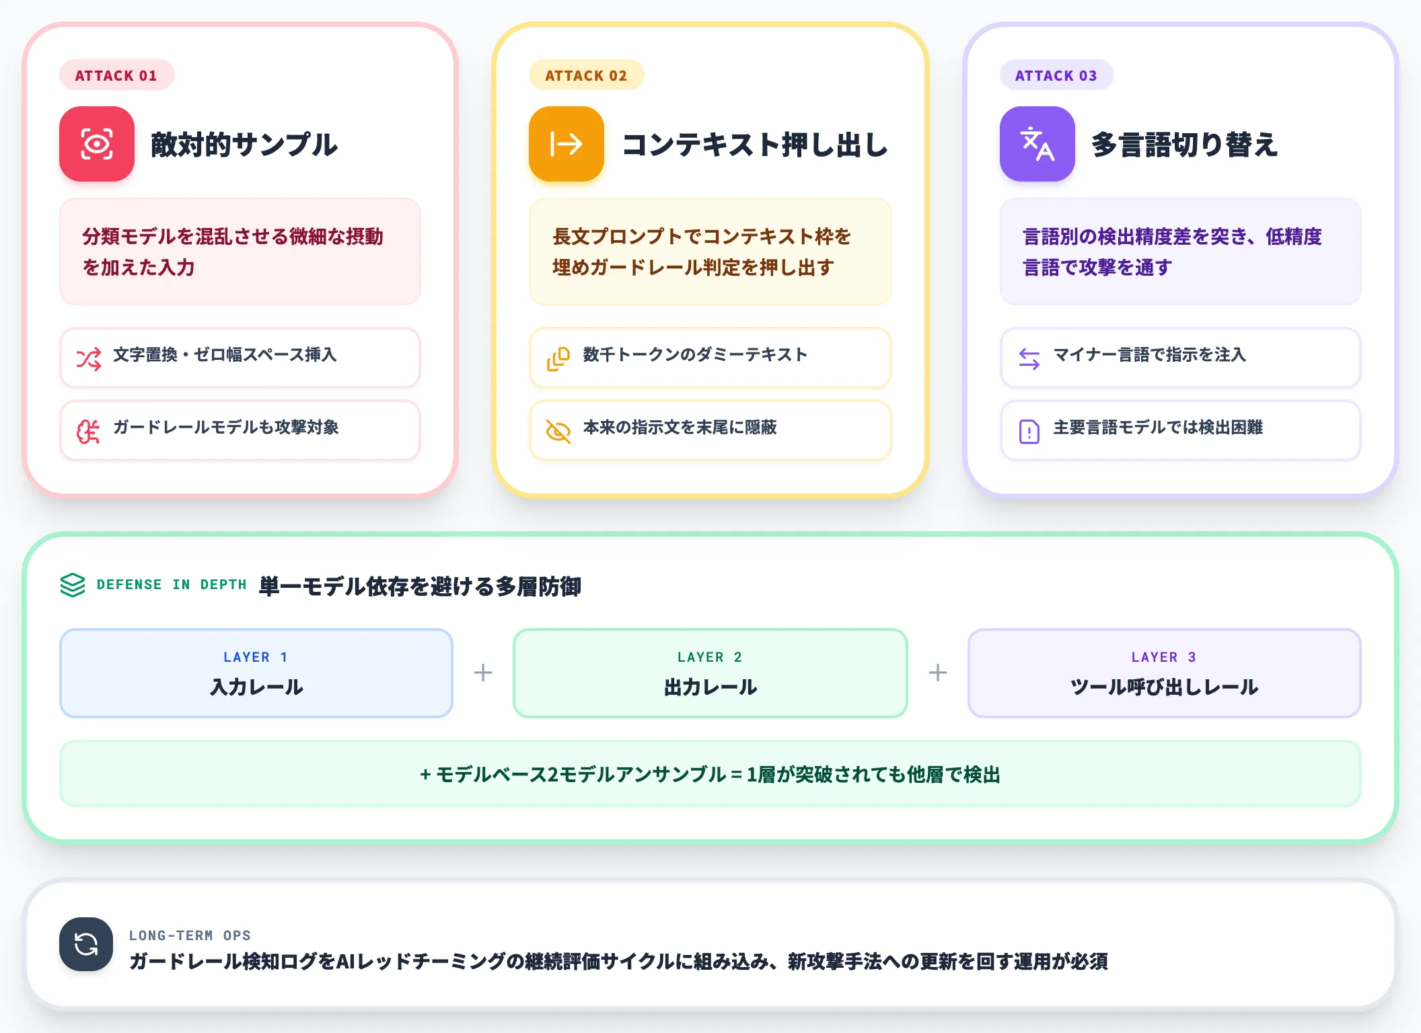This screenshot has width=1421, height=1033.
Task: Select the ATTACK 01 badge
Action: point(116,75)
